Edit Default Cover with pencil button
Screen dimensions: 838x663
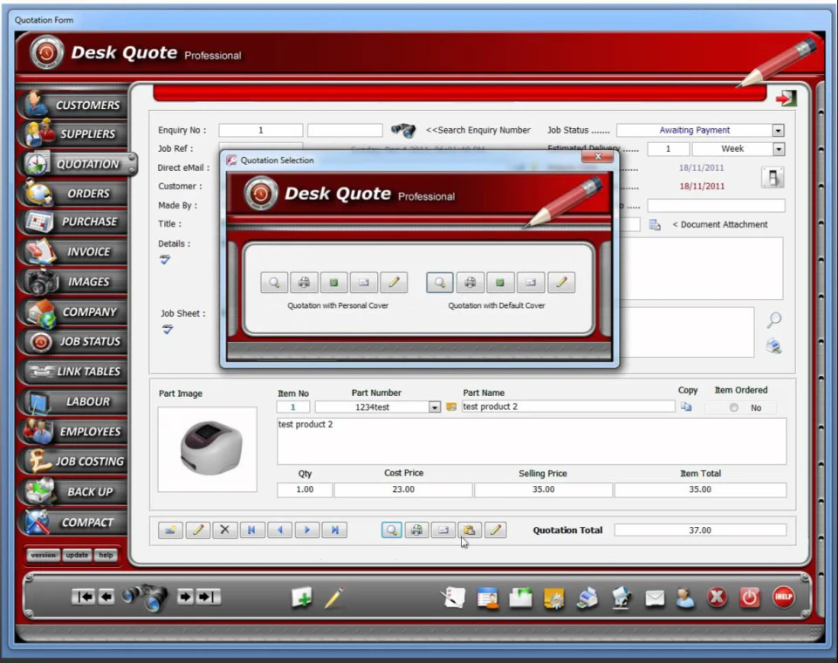[561, 283]
